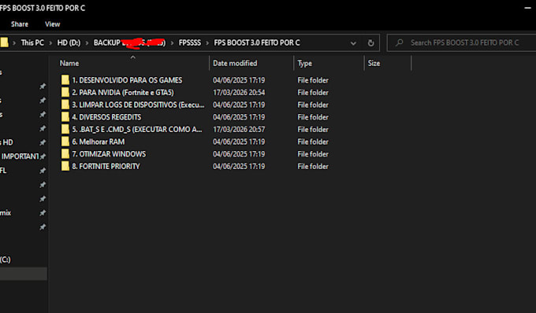
Task: Select HD item in navigation pane
Action: 7,142
